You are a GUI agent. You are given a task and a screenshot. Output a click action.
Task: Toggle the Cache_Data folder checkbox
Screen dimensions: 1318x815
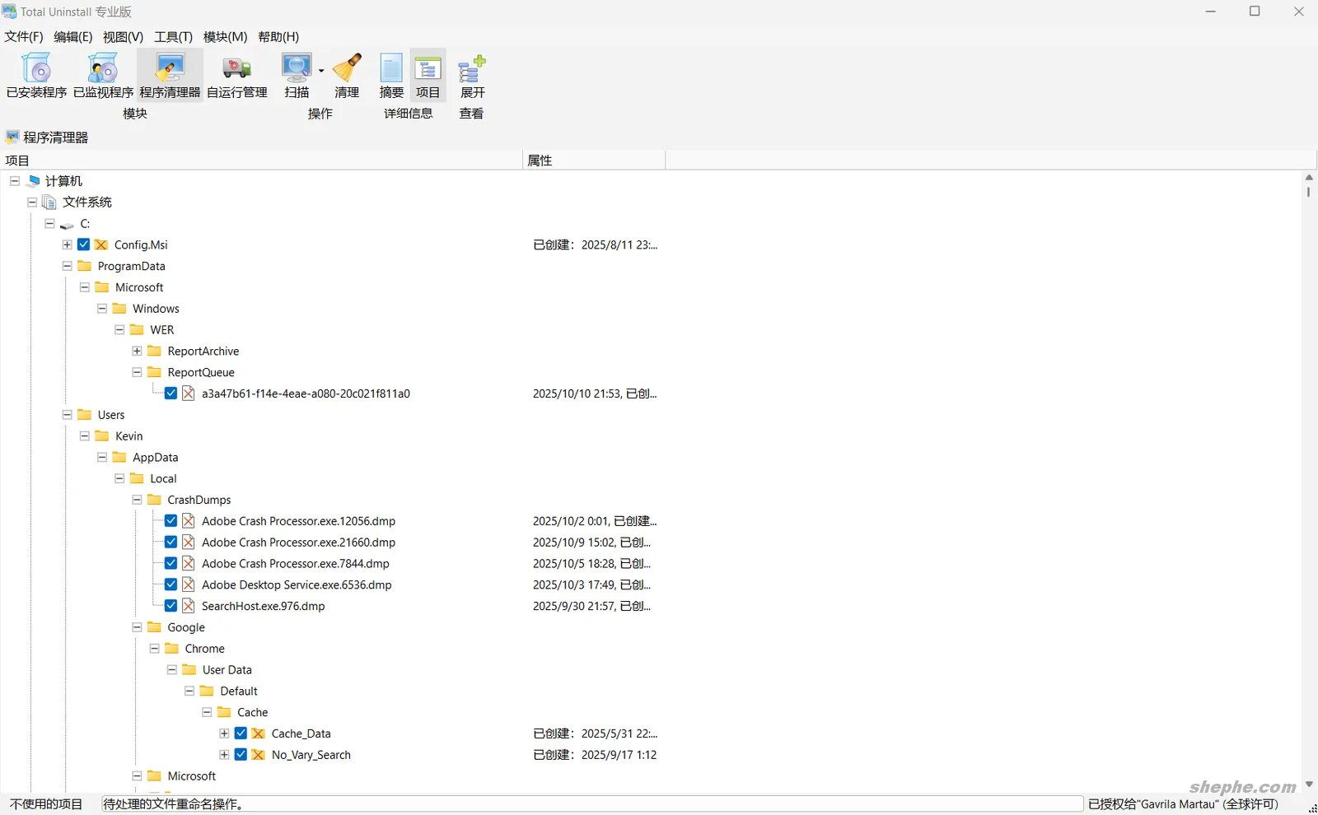pos(241,733)
